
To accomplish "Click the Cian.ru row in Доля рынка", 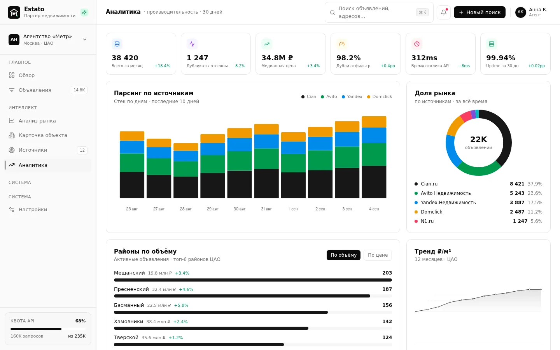I will (478, 184).
